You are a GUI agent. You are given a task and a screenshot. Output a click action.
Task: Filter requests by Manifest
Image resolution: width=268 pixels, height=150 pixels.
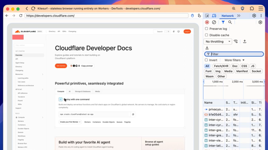point(242,71)
